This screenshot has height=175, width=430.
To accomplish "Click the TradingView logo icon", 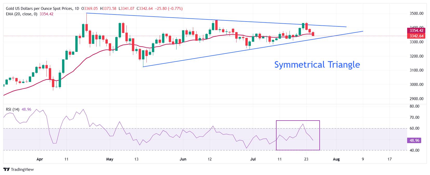I will tap(7, 169).
